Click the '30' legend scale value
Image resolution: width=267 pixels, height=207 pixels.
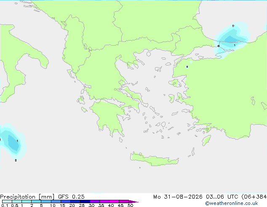pos(91,205)
